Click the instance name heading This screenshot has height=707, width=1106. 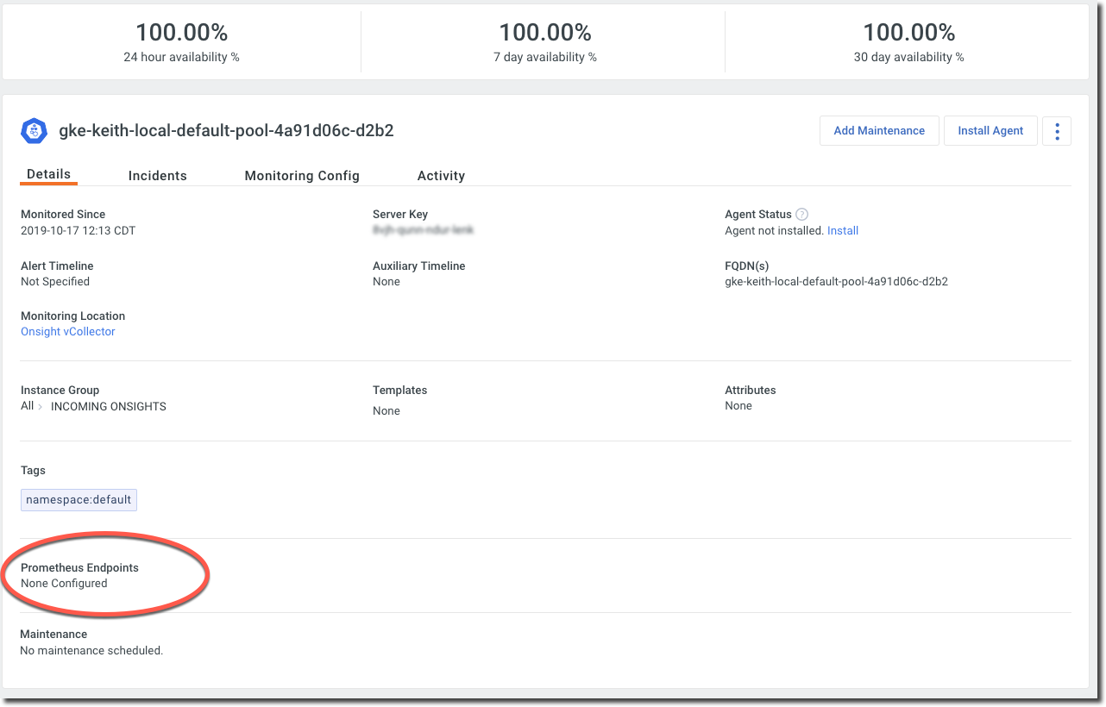(x=226, y=131)
